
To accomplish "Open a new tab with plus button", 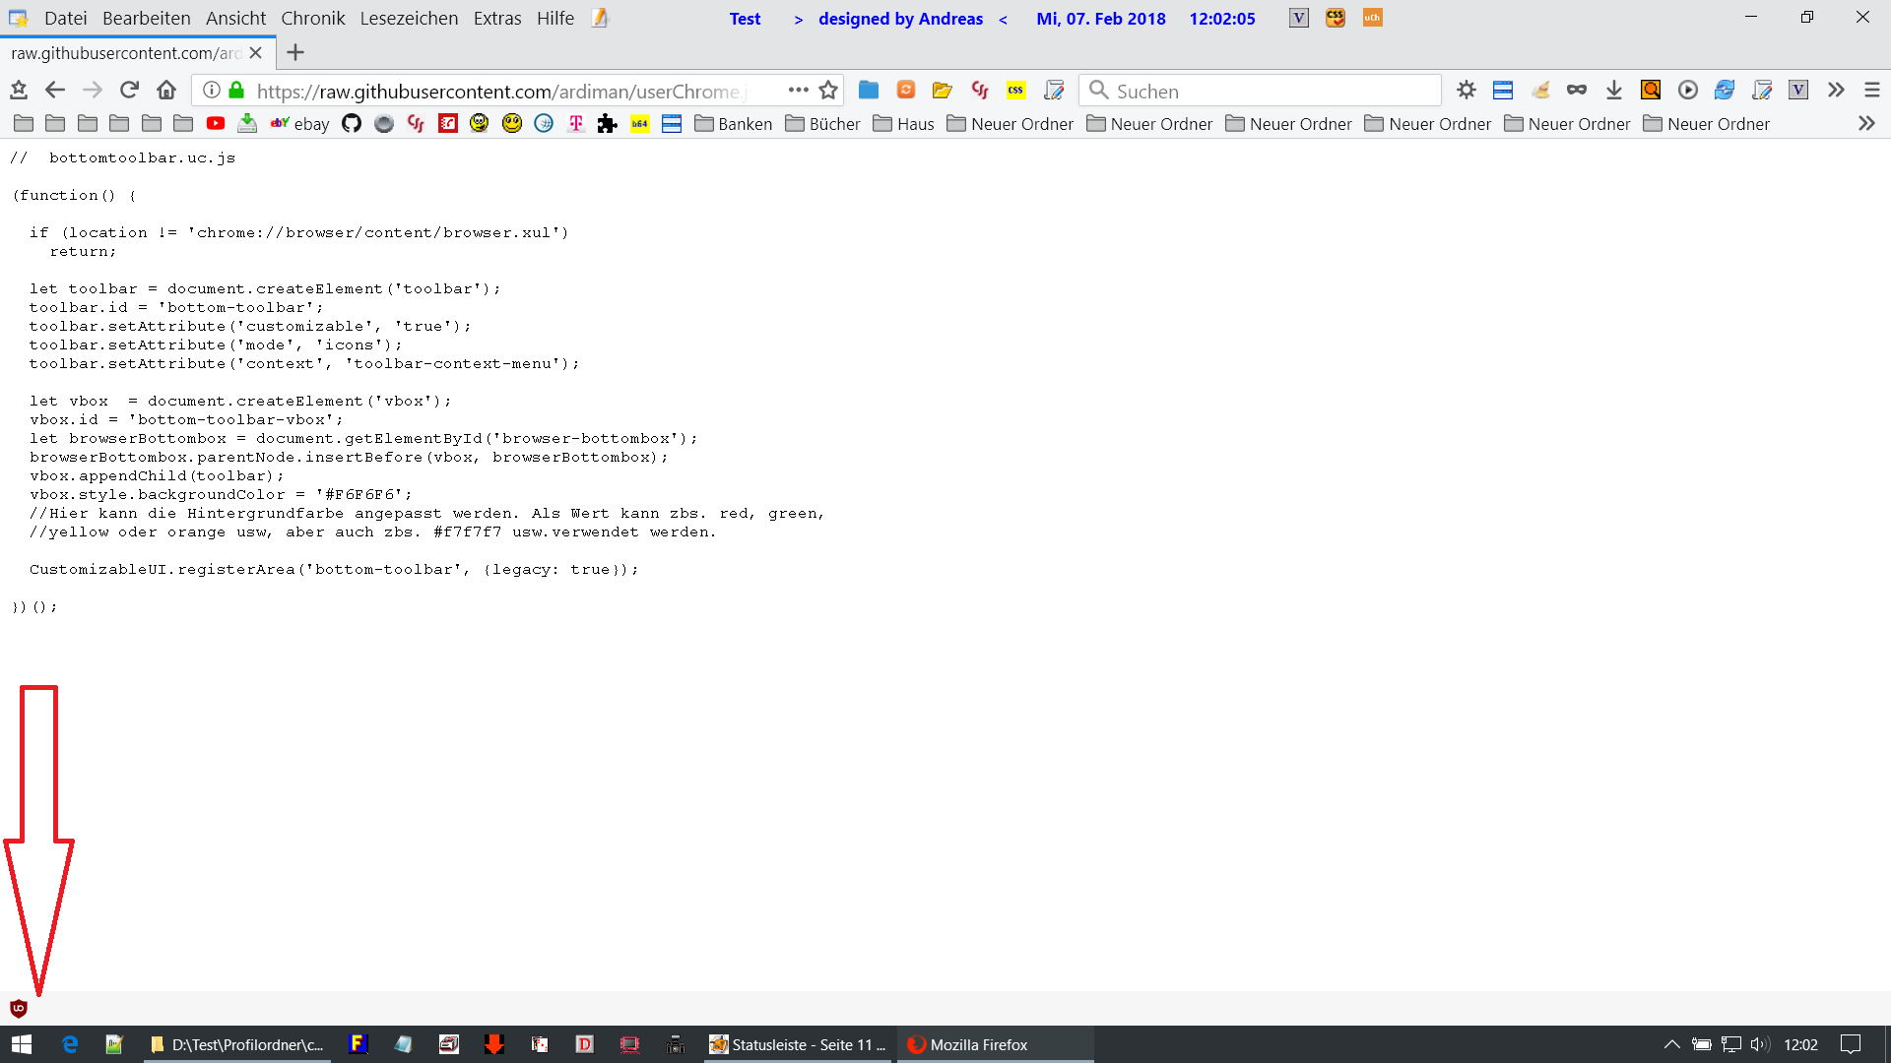I will pos(295,52).
